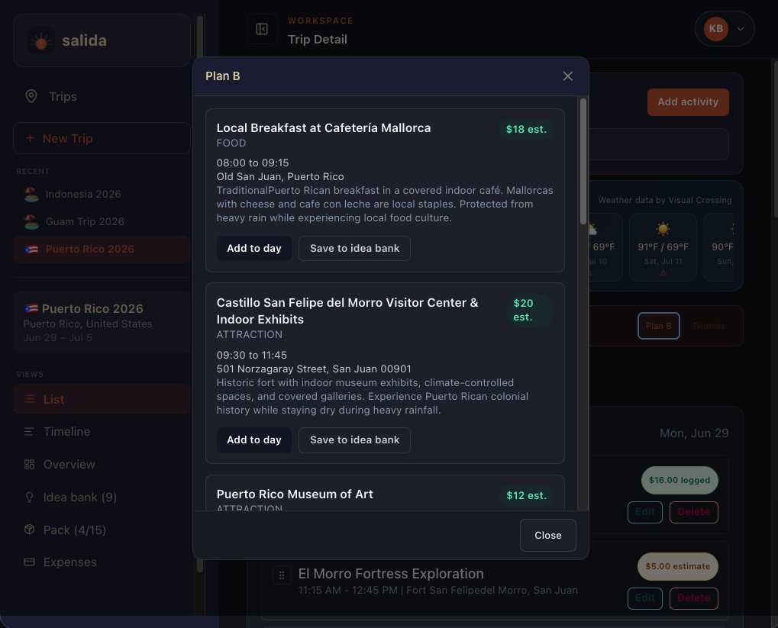Click the New Trip button

click(102, 138)
